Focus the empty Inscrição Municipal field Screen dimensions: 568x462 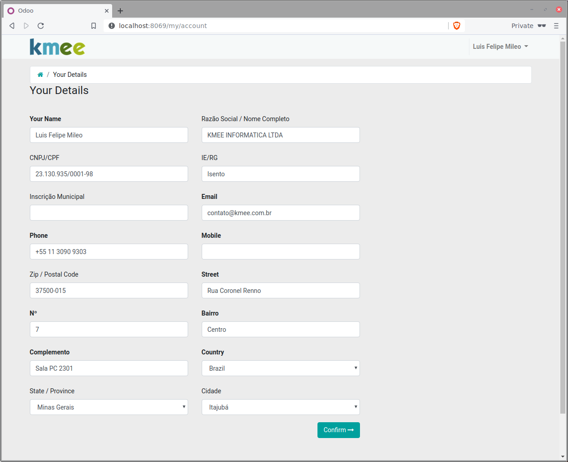(109, 213)
